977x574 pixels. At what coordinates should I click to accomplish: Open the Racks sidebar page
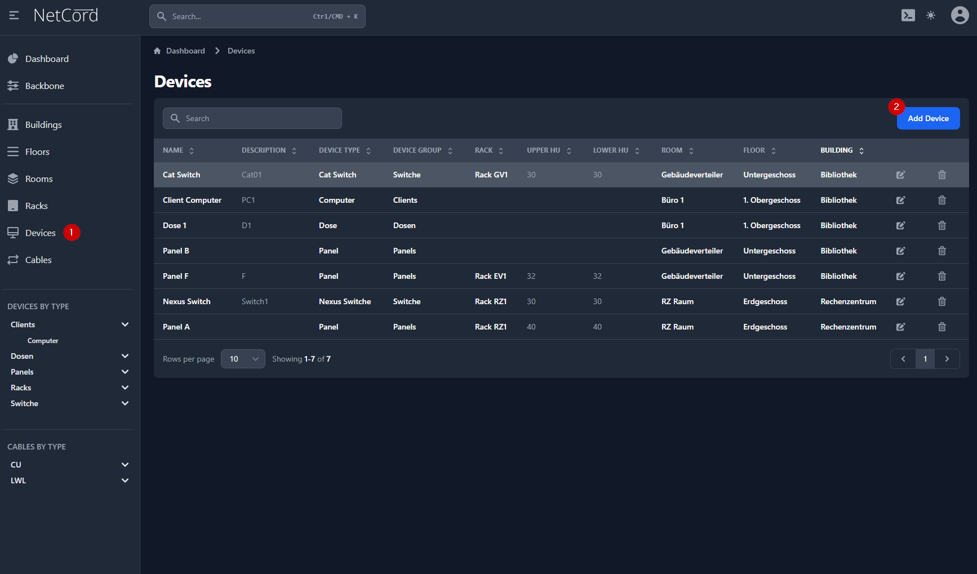pos(36,206)
